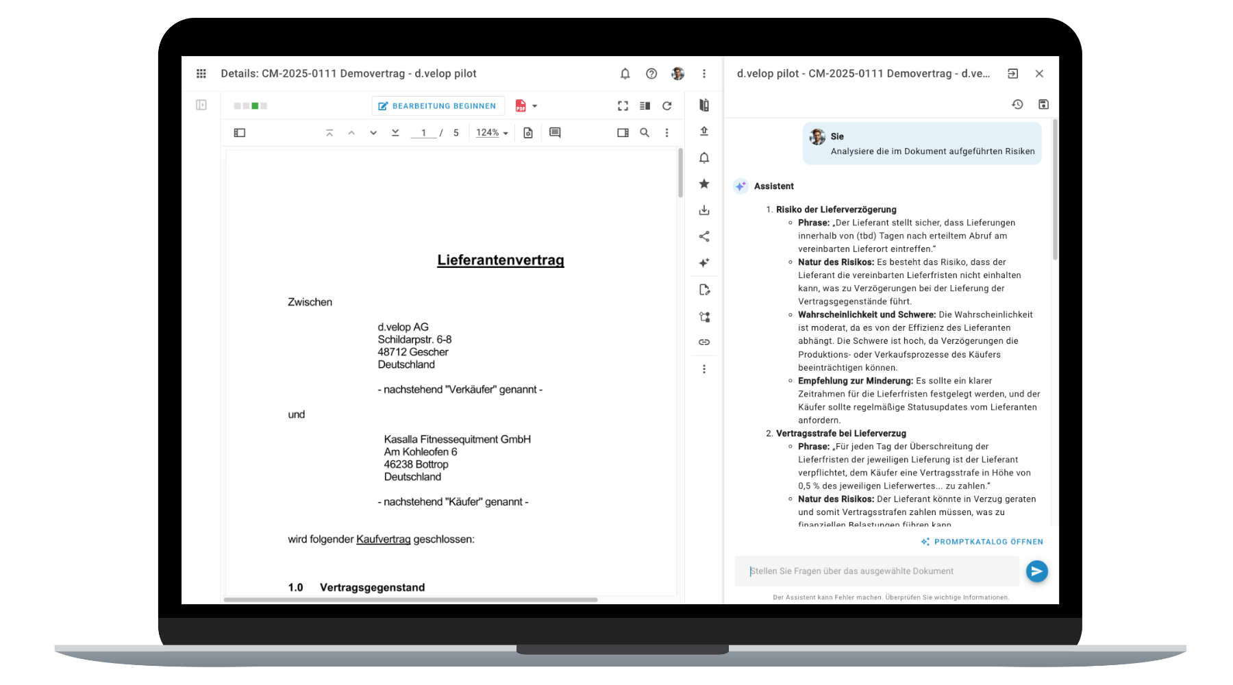Screen dimensions: 1233x685
Task: Open the PDF toolbar more options menu
Action: coord(667,133)
